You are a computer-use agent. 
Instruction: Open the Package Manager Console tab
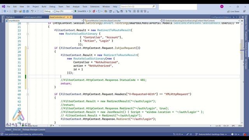(34, 129)
